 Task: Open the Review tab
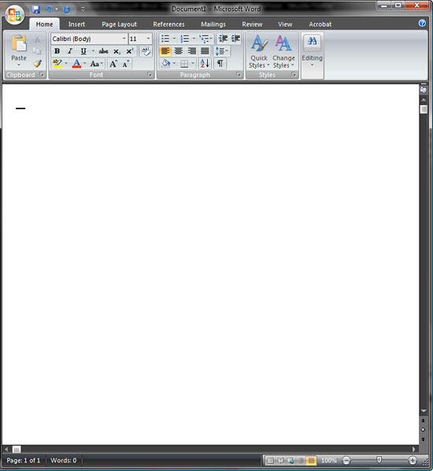click(252, 24)
